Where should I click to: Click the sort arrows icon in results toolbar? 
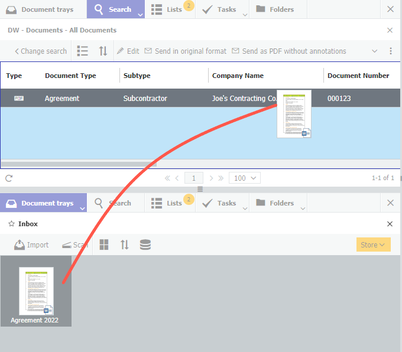(103, 51)
